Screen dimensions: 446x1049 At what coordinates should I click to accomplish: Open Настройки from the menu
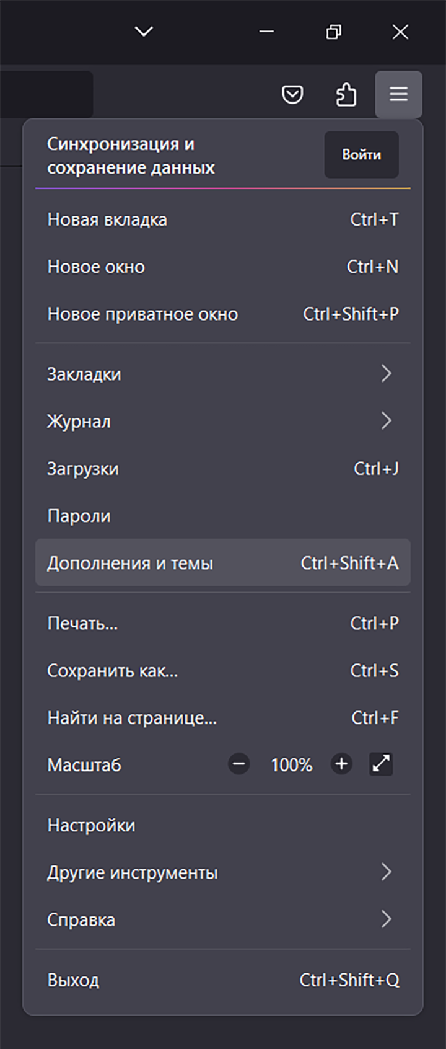(223, 825)
